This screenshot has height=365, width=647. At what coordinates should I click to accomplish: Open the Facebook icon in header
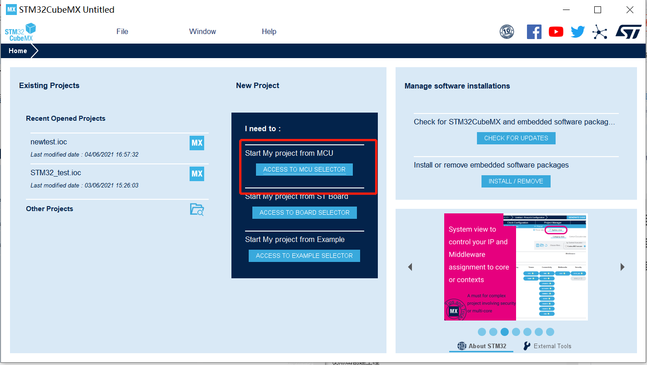coord(534,32)
